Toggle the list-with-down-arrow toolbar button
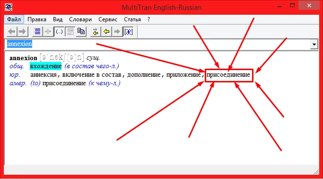 pos(70,32)
